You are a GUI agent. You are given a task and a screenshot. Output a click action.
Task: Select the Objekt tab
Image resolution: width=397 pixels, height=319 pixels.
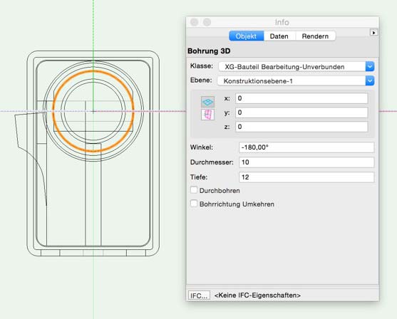coord(246,36)
